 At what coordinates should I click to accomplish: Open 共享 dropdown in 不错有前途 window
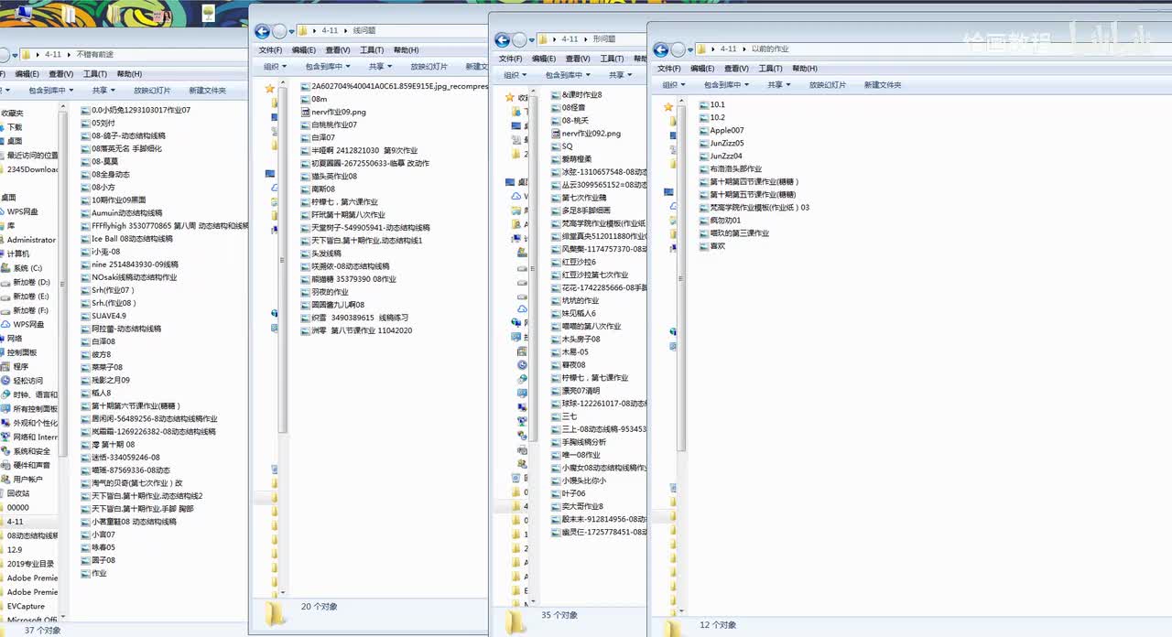pyautogui.click(x=103, y=91)
